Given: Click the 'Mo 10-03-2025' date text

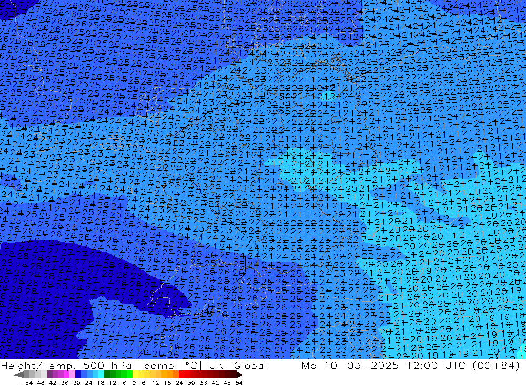Looking at the screenshot, I should coord(350,365).
